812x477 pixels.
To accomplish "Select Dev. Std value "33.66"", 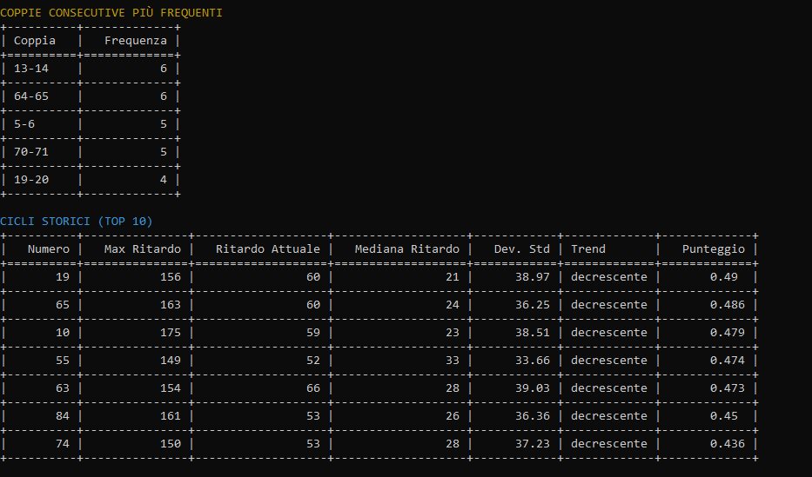I will (x=533, y=361).
